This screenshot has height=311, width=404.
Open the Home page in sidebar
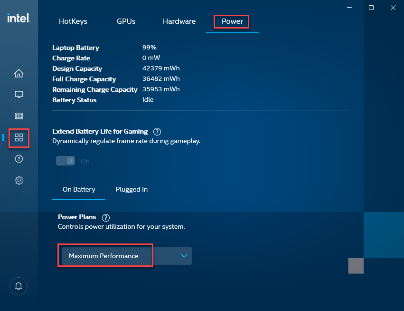coord(19,73)
